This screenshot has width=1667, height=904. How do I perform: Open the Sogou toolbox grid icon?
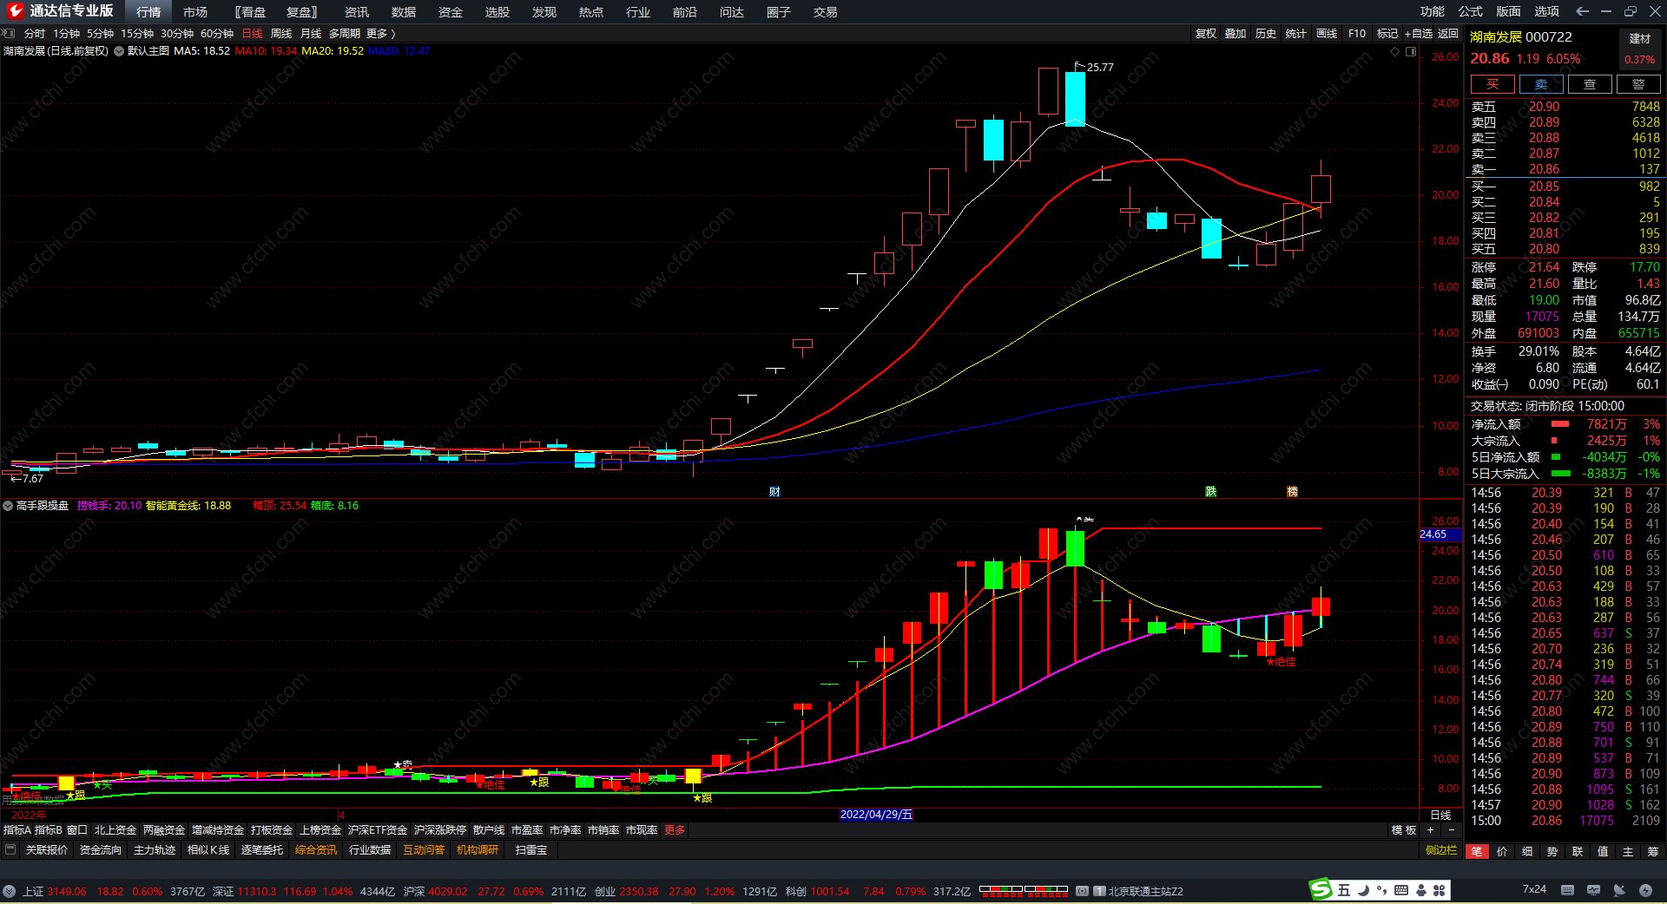coord(1439,890)
